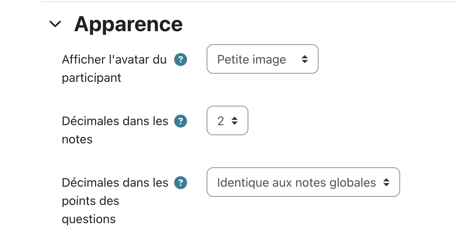Click the Décimales dans les notes label
Viewport: 457px width, 243px height.
tap(115, 130)
